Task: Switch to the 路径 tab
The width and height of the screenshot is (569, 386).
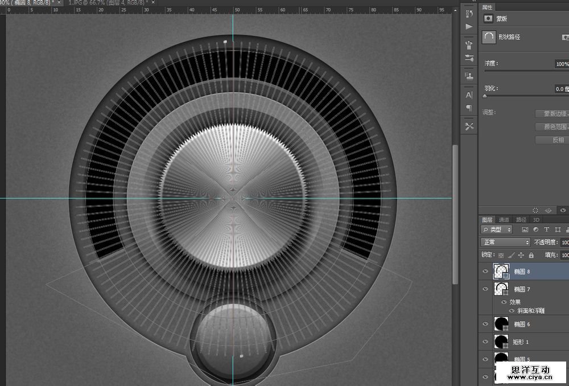Action: point(521,220)
